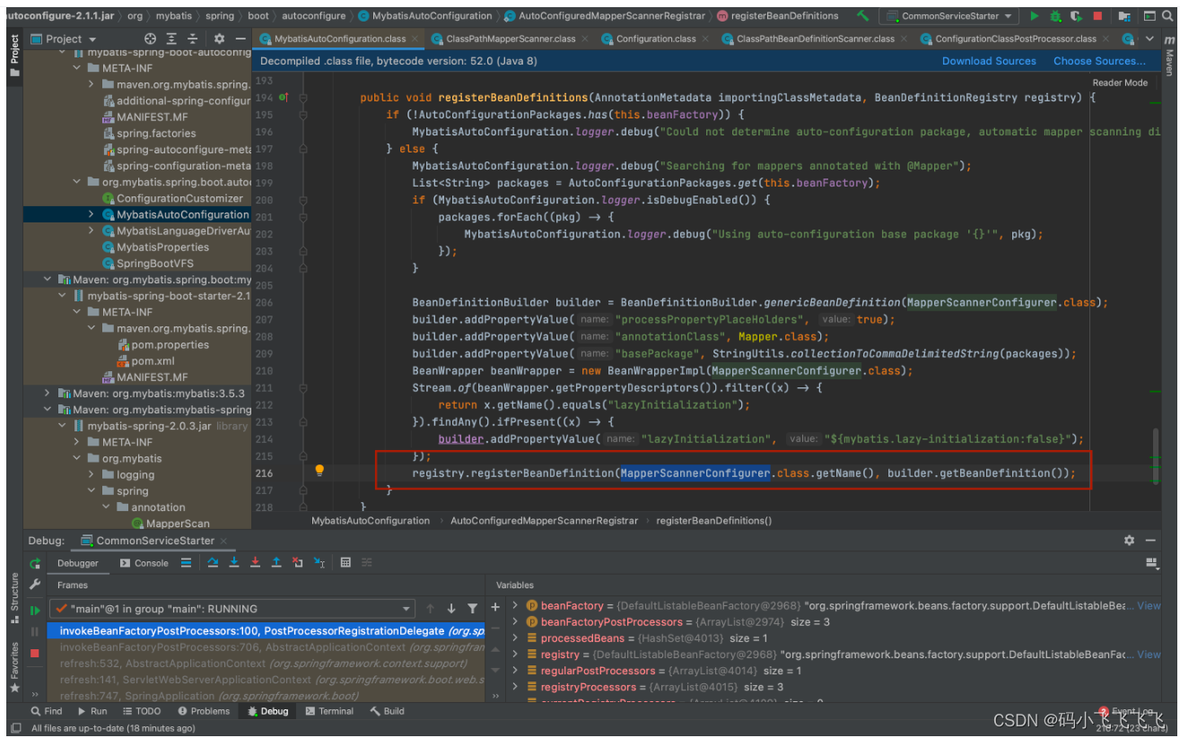Screen dimensions: 1180x738
Task: Open CommonServiceStarter run configuration dropdown
Action: 950,15
